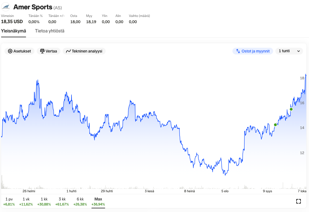
Task: Click the gear icon in Asetukset
Action: point(10,51)
